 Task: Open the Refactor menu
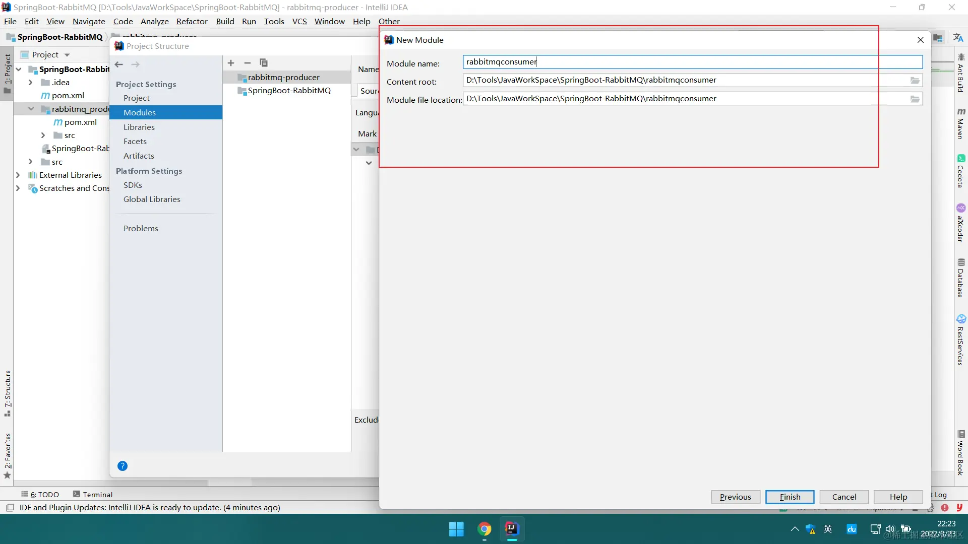pyautogui.click(x=192, y=21)
